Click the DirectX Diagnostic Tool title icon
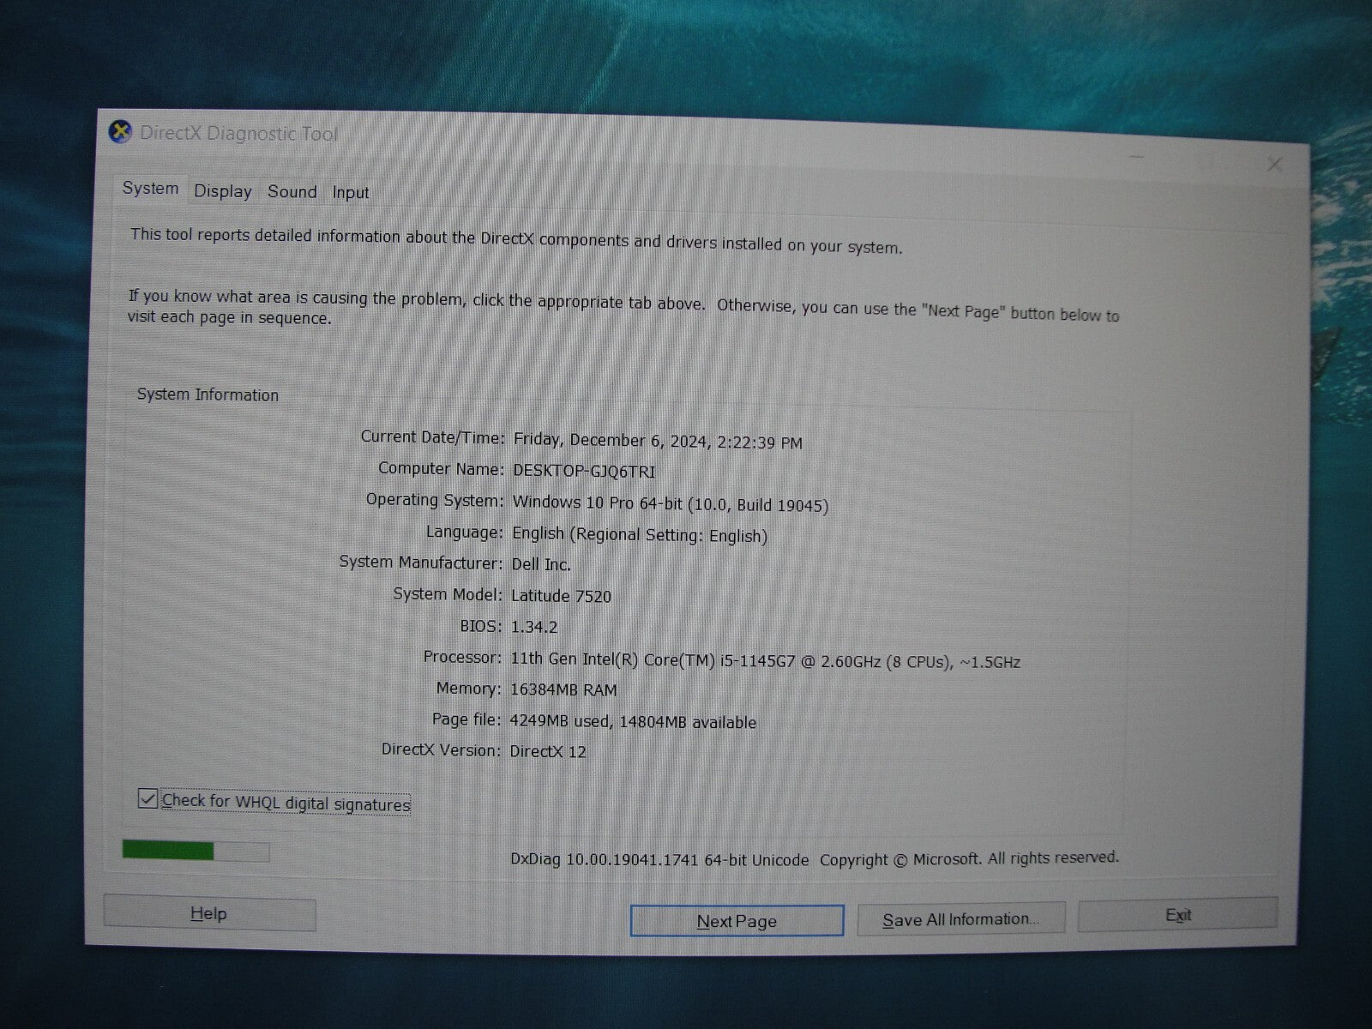Viewport: 1372px width, 1029px height. [121, 132]
